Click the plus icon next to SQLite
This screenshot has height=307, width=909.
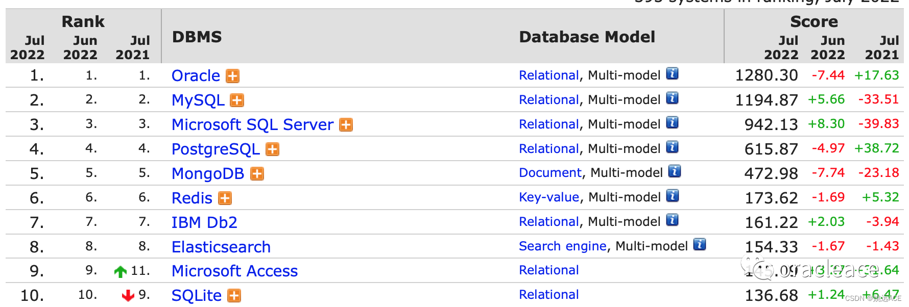click(x=234, y=296)
